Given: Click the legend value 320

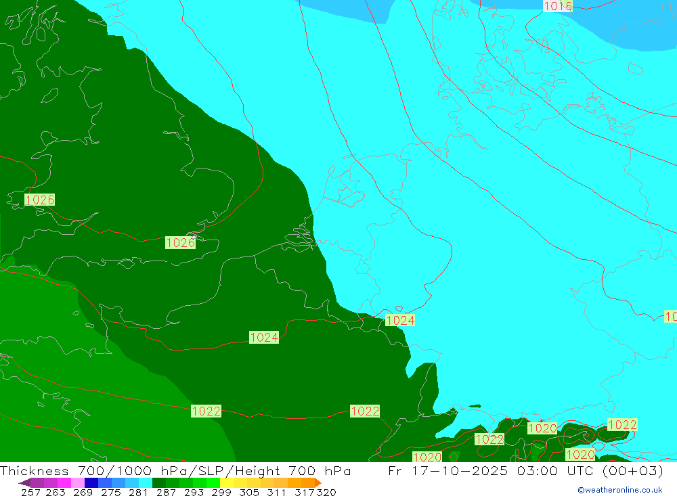Looking at the screenshot, I should pos(326,492).
